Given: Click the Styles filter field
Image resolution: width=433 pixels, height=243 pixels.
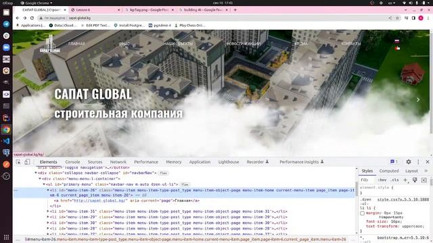Looking at the screenshot, I should point(367,180).
